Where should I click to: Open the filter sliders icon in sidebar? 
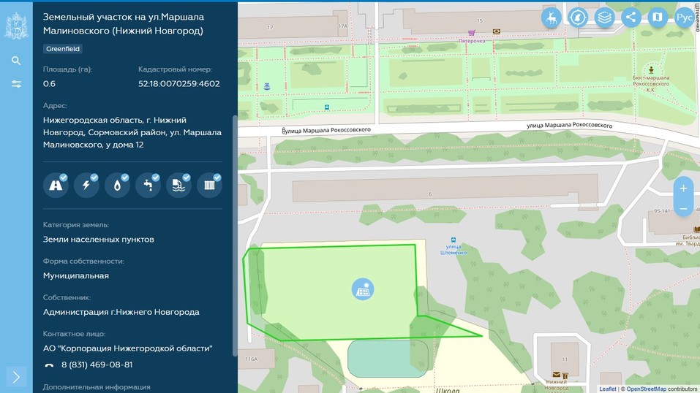[16, 84]
